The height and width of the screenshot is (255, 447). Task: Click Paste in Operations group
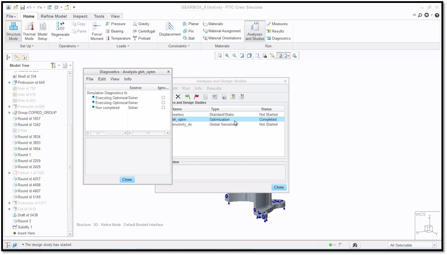click(79, 31)
